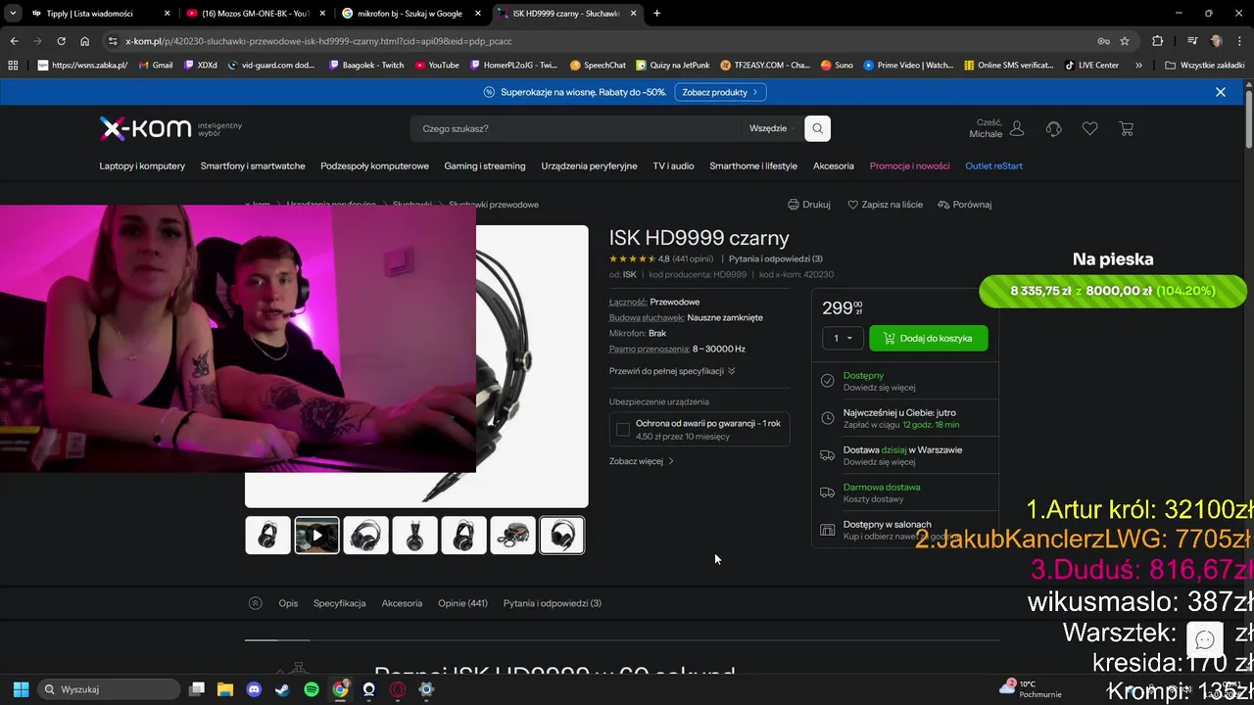This screenshot has height=705, width=1254.
Task: Click the Windows Wyszukaj search box
Action: coord(108,689)
